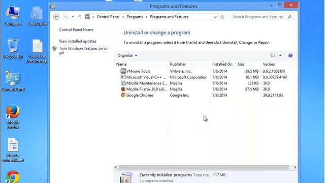Image resolution: width=325 pixels, height=183 pixels.
Task: Open View installed updates link
Action: pyautogui.click(x=78, y=41)
